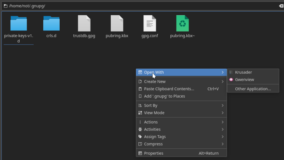Open the Create New menu entry

click(x=181, y=82)
